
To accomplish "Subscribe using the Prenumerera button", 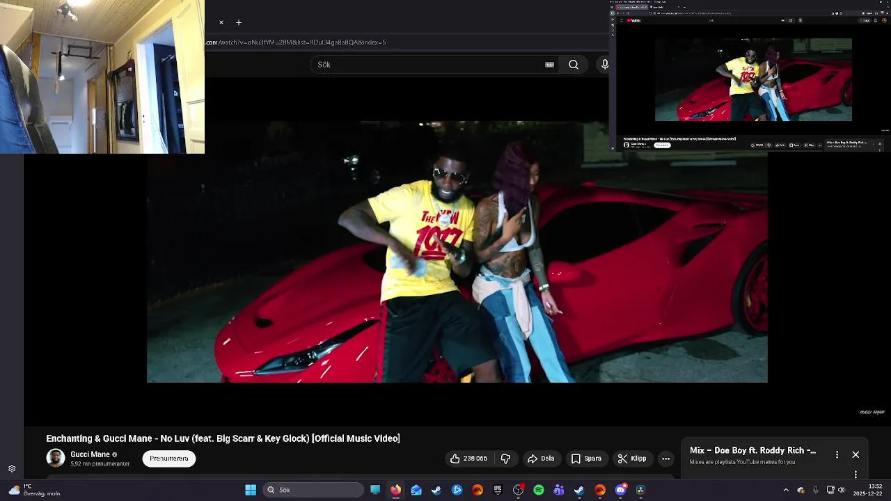I will pyautogui.click(x=169, y=459).
